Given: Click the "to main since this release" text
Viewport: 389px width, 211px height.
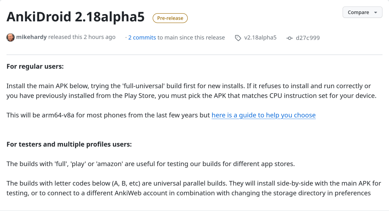Looking at the screenshot, I should pyautogui.click(x=191, y=38).
